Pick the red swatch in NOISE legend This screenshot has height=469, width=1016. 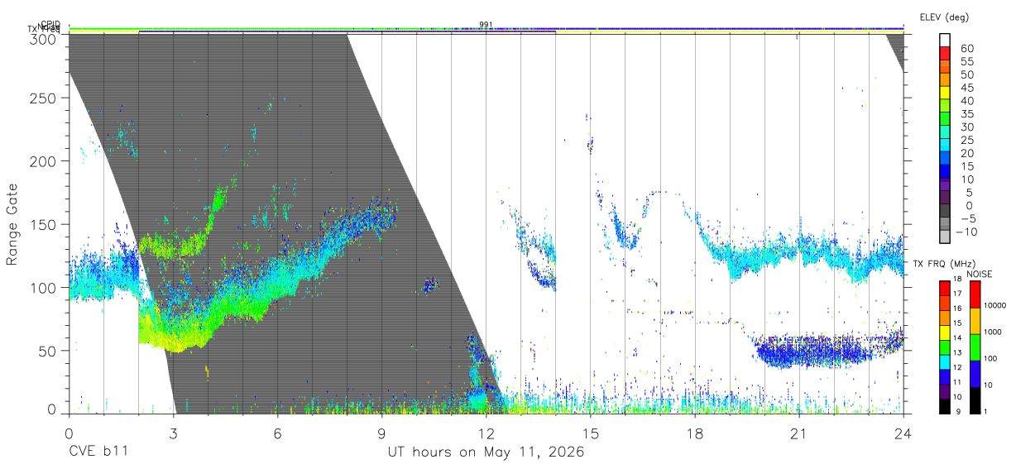[975, 294]
